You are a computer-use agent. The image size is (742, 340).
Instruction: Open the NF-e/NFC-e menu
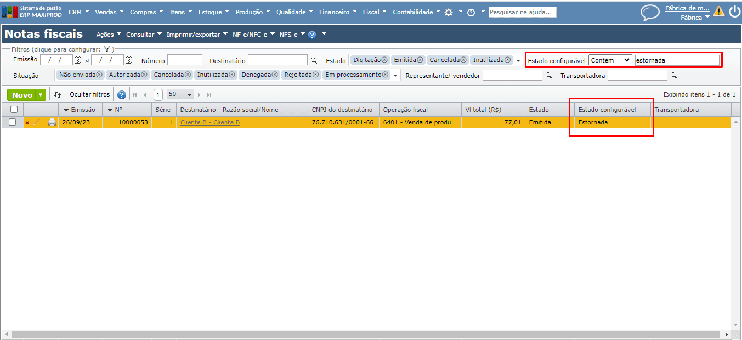[253, 35]
